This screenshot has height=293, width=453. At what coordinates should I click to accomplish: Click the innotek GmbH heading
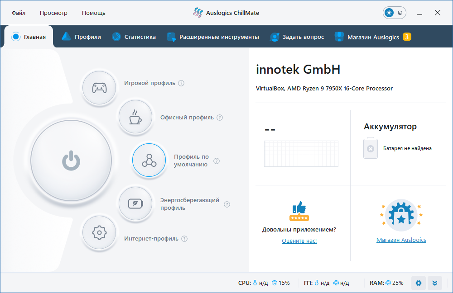click(x=298, y=70)
